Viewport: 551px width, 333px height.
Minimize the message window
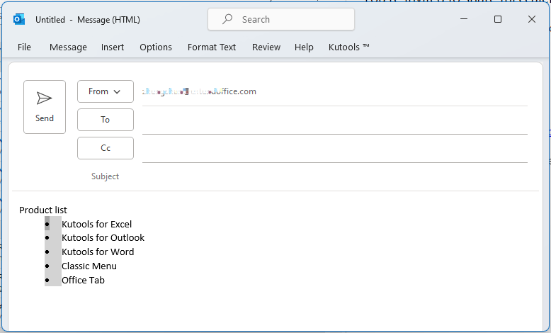(464, 20)
